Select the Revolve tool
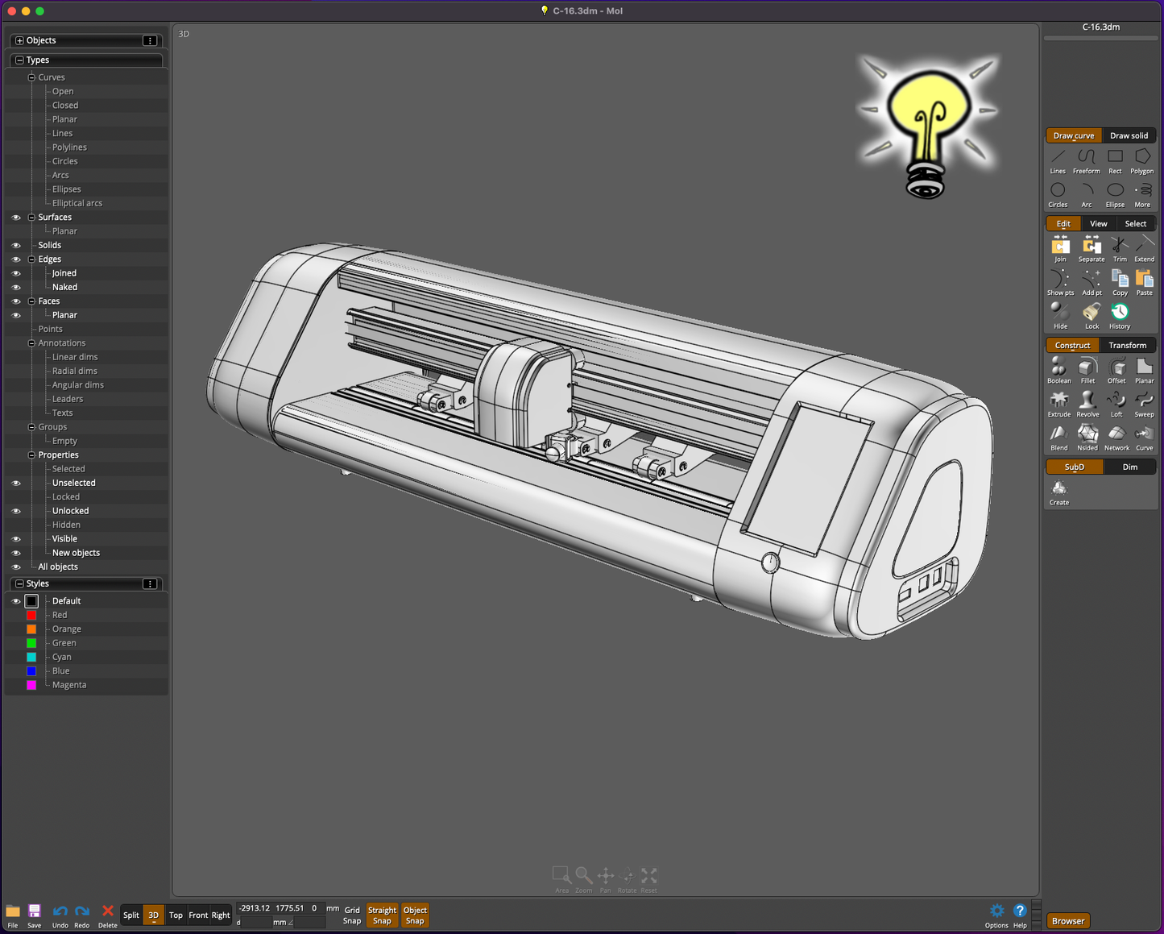 (1087, 403)
